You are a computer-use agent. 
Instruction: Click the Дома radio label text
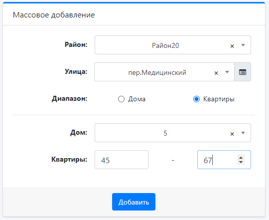[x=136, y=99]
